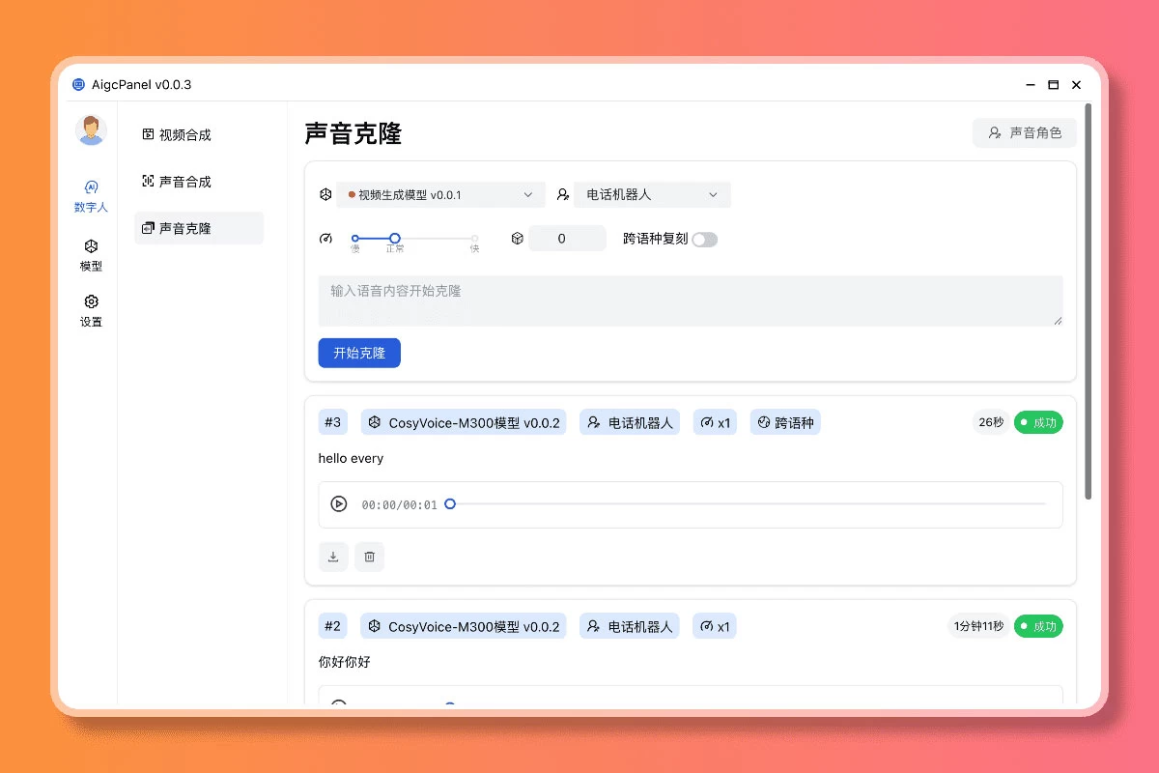Expand the 电话机器人 tag on record #3

pyautogui.click(x=630, y=422)
